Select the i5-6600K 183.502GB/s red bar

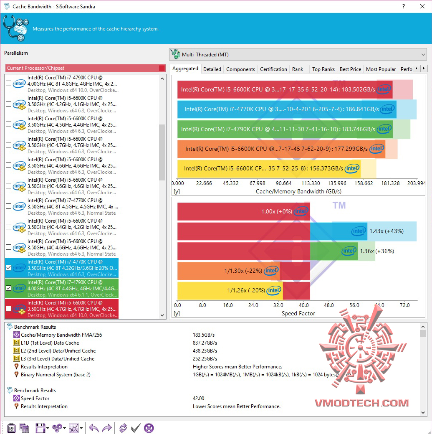pos(285,89)
